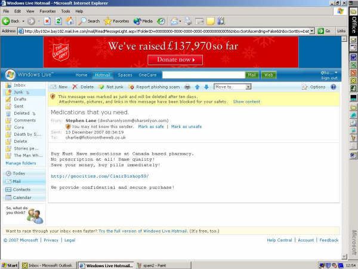Open the Today section in sidebar

(x=18, y=173)
